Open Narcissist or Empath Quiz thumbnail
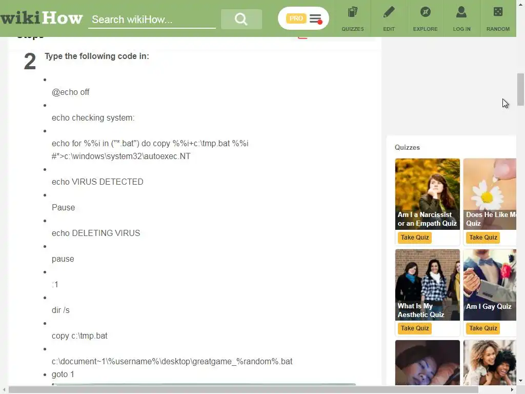The image size is (525, 394). point(427,194)
